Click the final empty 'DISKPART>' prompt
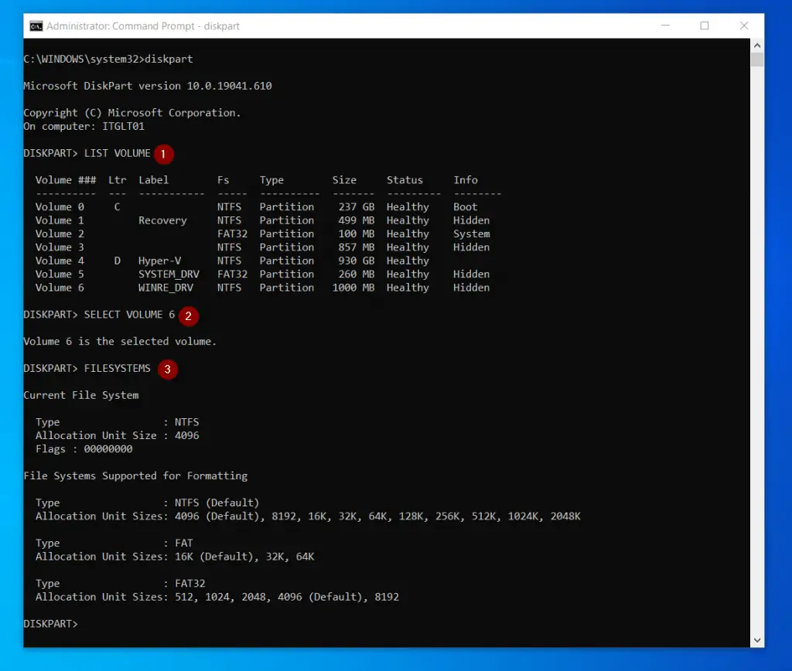Image resolution: width=792 pixels, height=671 pixels. [x=50, y=624]
